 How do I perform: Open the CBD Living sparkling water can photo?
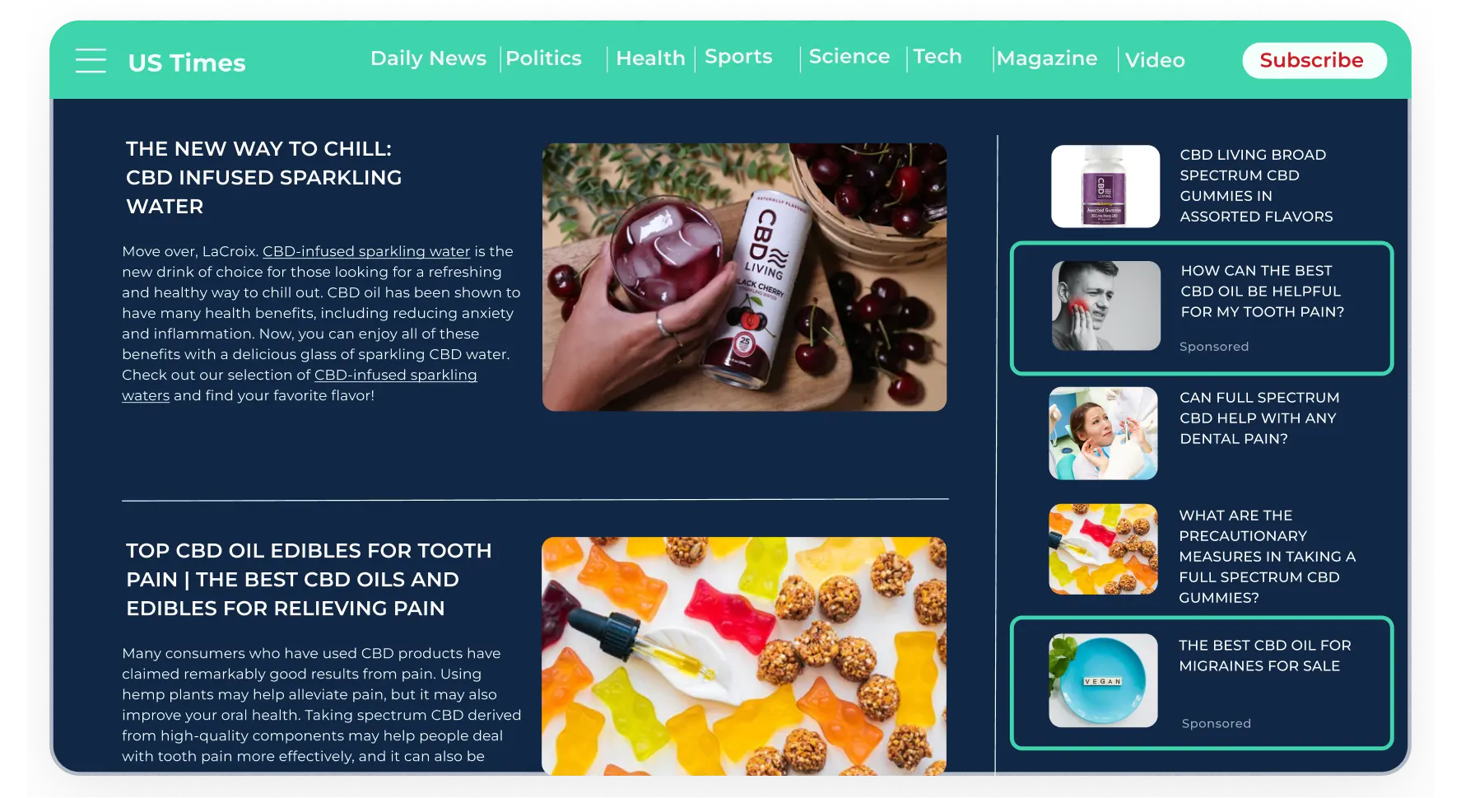pyautogui.click(x=744, y=277)
